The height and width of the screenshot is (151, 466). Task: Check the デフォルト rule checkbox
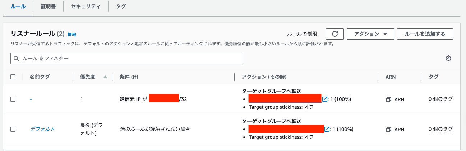pyautogui.click(x=13, y=129)
